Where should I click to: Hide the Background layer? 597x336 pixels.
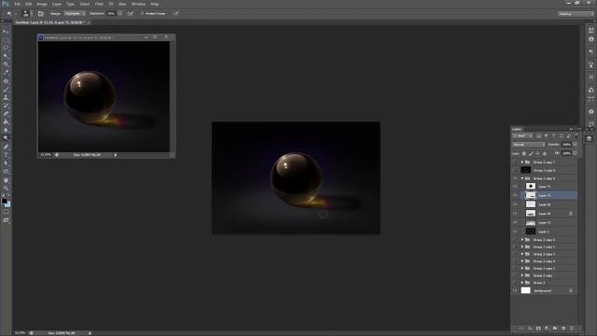coord(515,290)
